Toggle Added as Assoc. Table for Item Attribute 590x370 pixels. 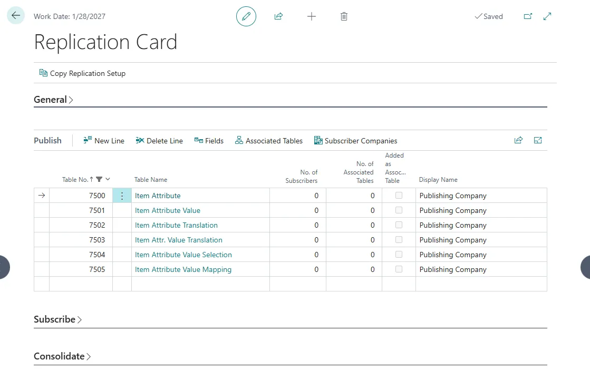(x=399, y=196)
